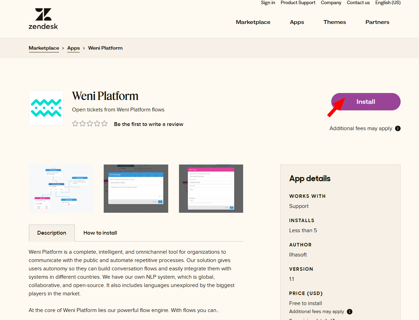Open the Contact us link
Screen dimensions: 419x320
(358, 3)
